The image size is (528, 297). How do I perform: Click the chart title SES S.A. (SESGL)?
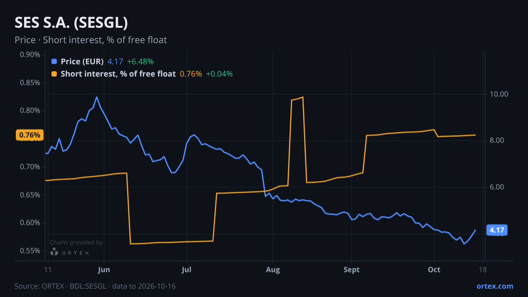pyautogui.click(x=71, y=22)
